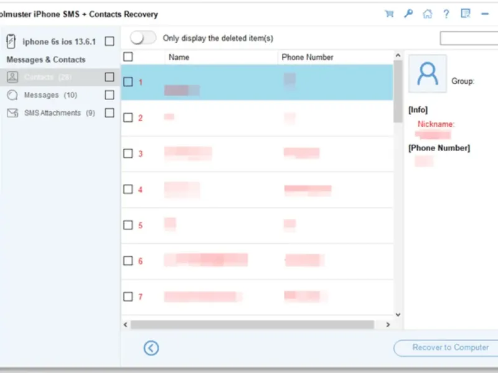Tick checkbox for contact row 3

click(x=128, y=154)
